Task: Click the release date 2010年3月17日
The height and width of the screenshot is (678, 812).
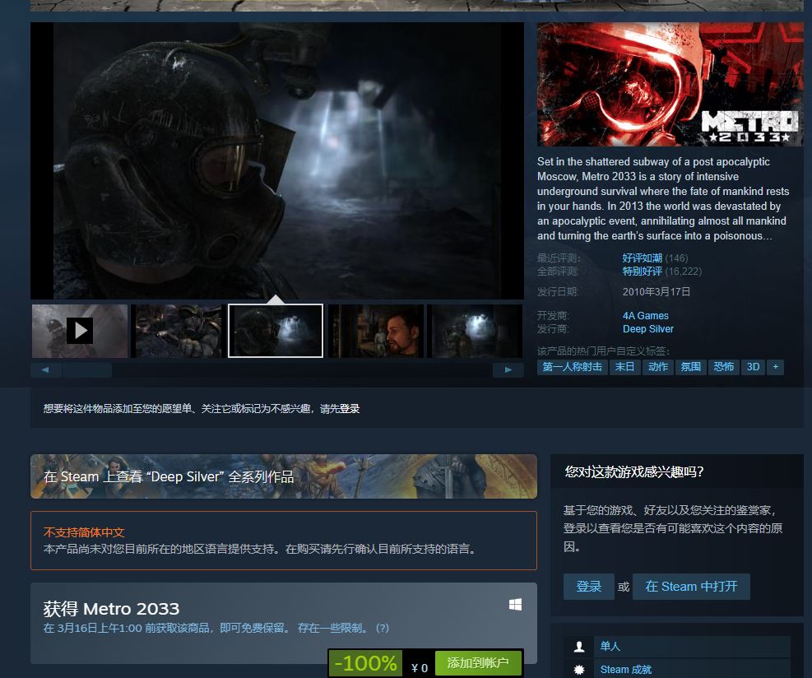Action: click(x=657, y=291)
